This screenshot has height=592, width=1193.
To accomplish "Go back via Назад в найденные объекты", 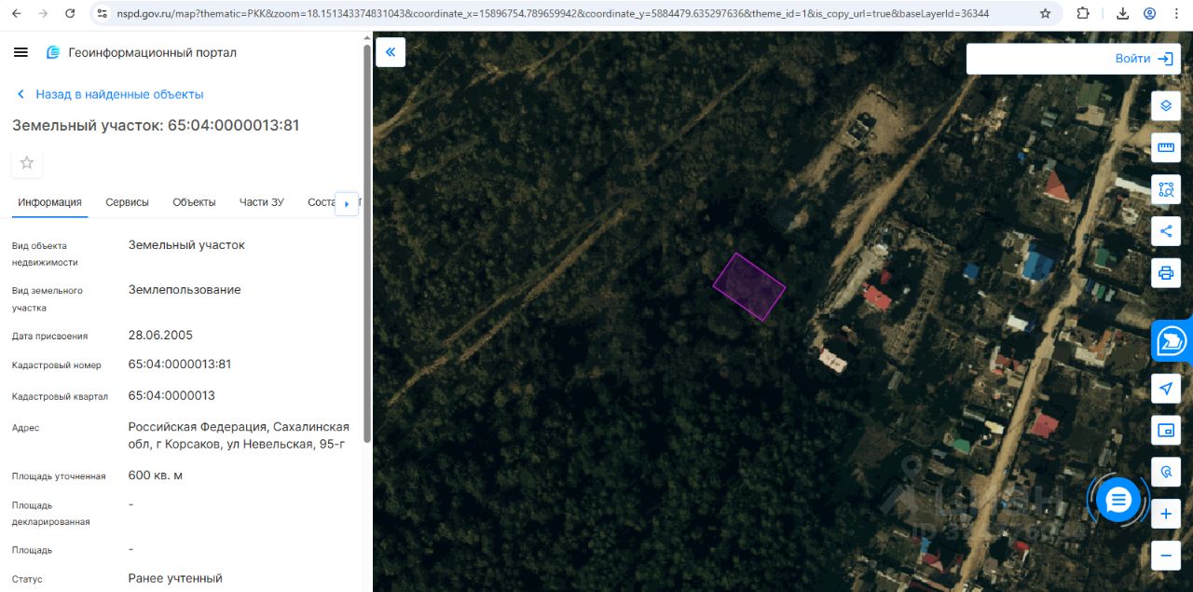I will [x=110, y=94].
